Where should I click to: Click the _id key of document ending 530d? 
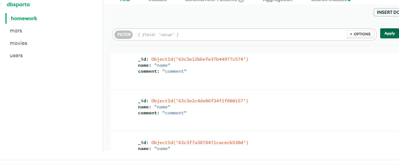[143, 143]
